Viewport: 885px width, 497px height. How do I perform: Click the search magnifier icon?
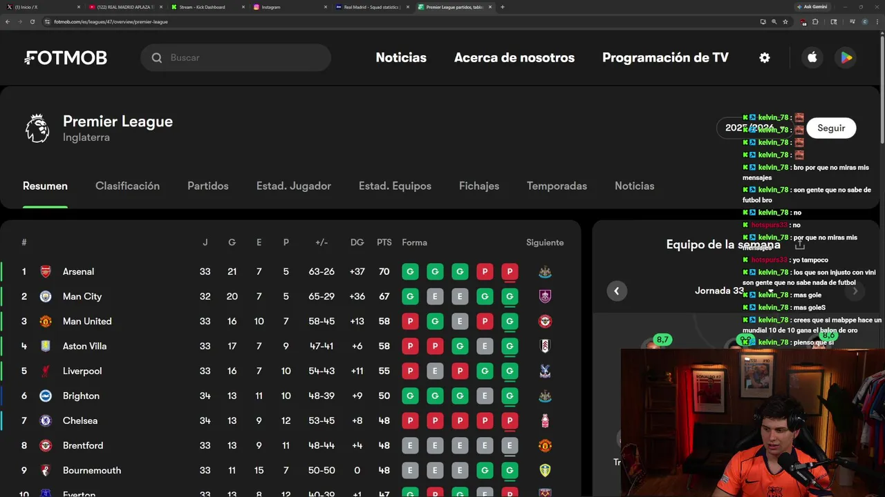pyautogui.click(x=157, y=58)
